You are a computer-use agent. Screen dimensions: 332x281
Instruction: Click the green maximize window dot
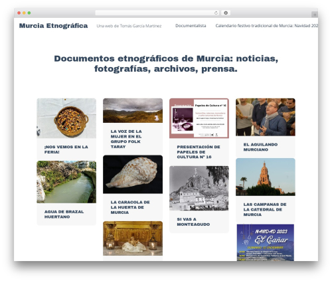pyautogui.click(x=29, y=13)
